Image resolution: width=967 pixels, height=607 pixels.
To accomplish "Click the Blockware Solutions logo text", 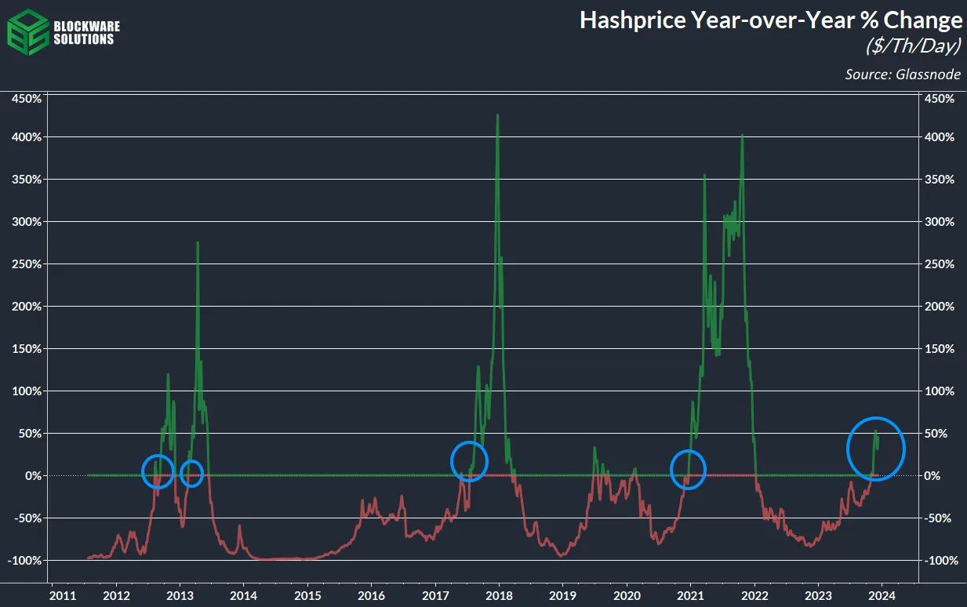I will pyautogui.click(x=83, y=32).
